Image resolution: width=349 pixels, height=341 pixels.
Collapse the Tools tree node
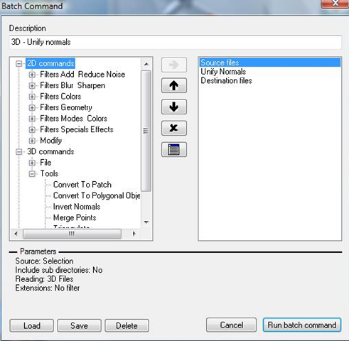click(32, 174)
